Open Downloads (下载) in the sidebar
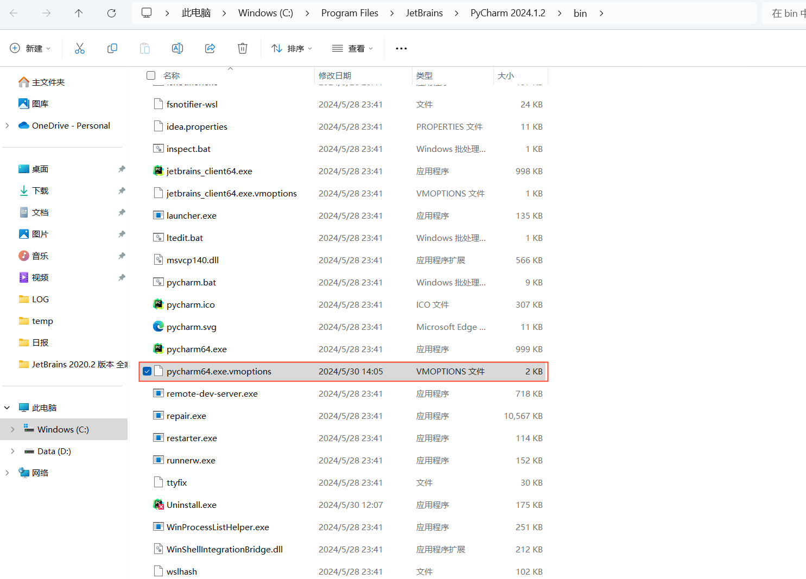Screen dimensions: 806x579 point(34,190)
